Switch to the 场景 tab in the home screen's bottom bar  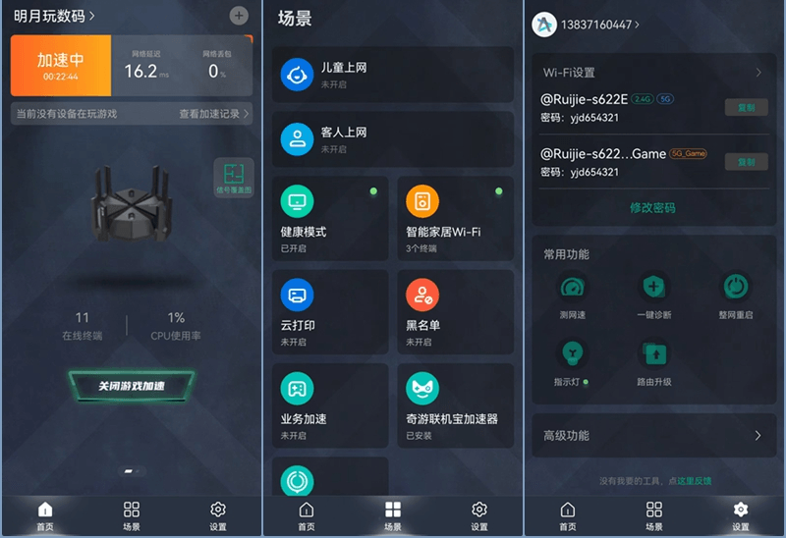pos(132,516)
